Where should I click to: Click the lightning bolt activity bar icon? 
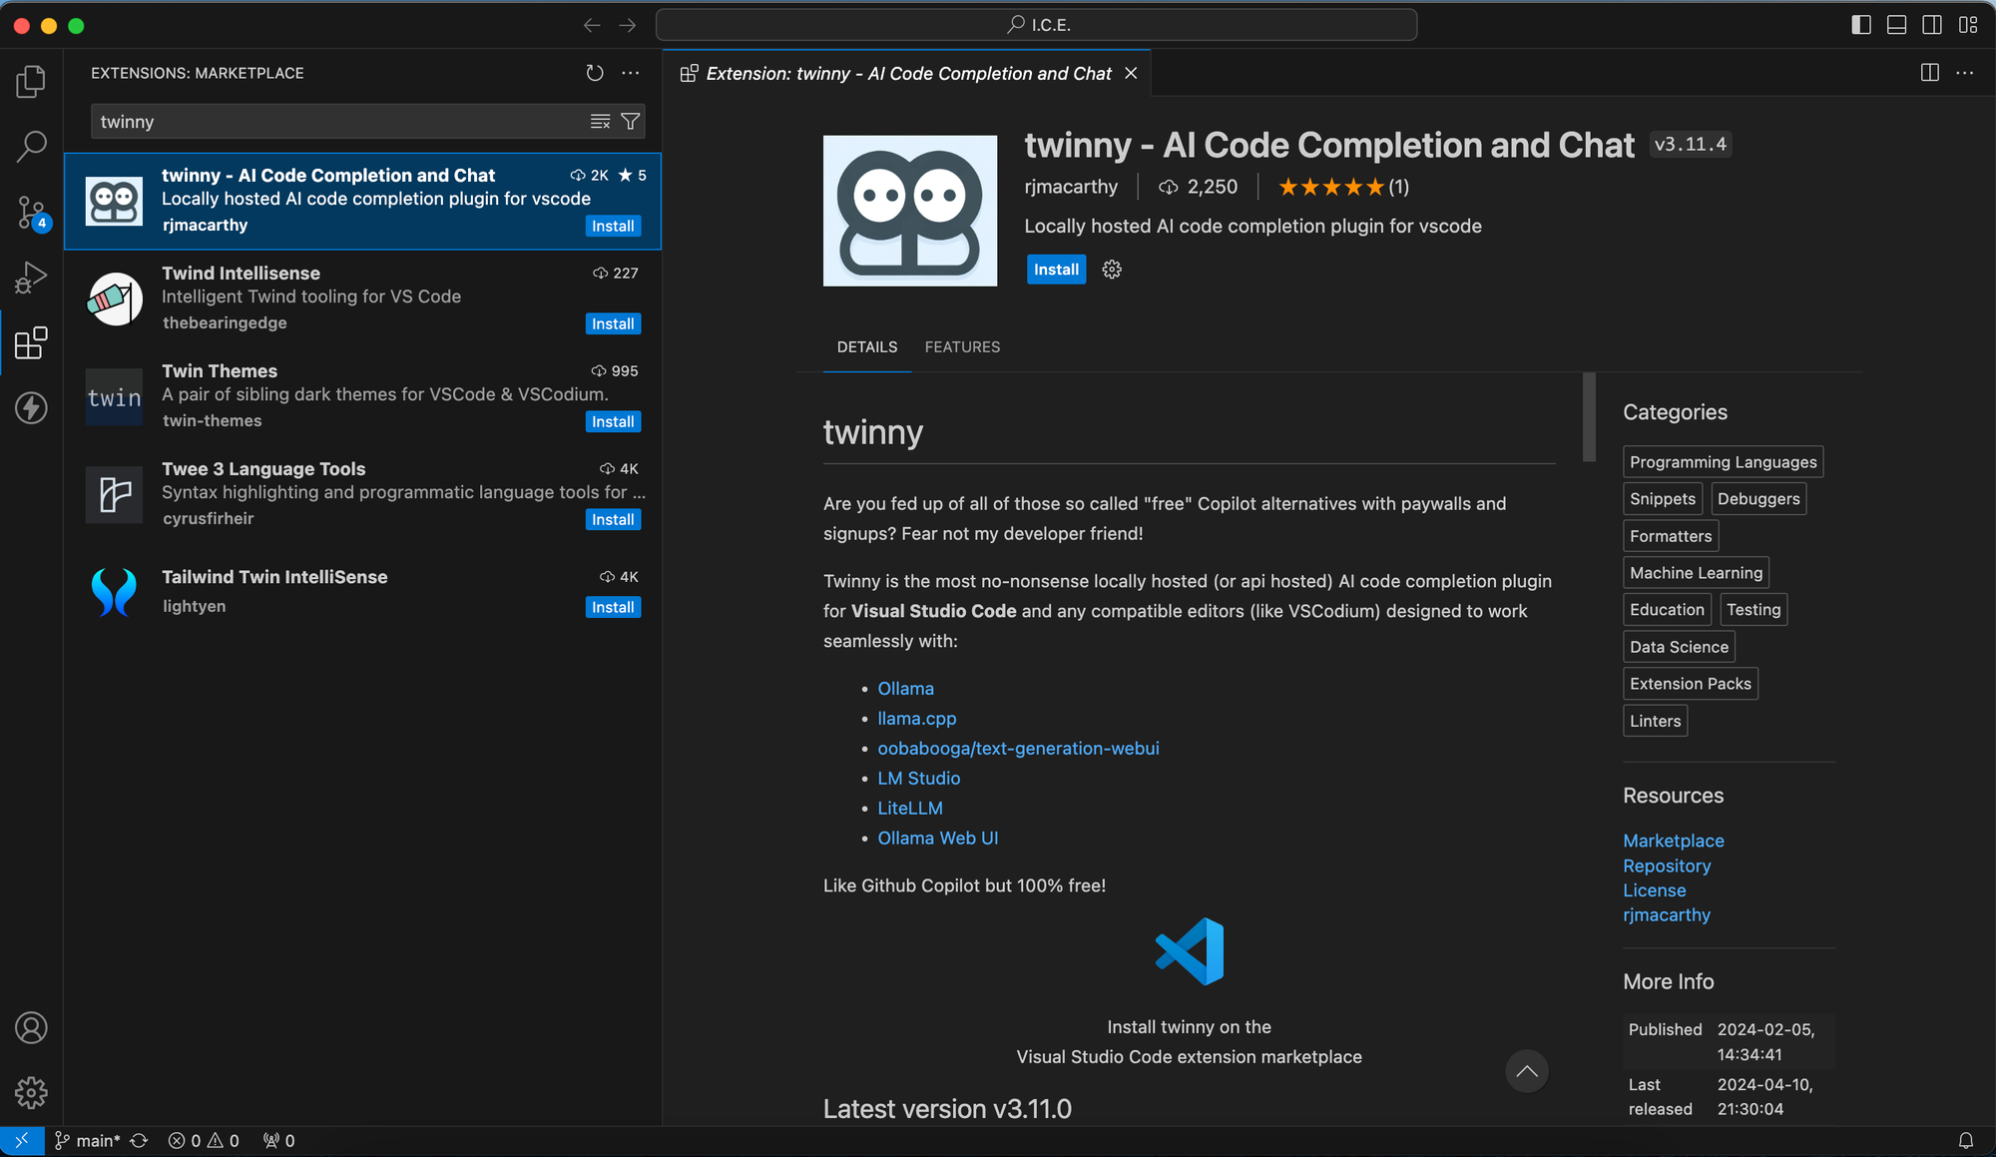tap(31, 408)
